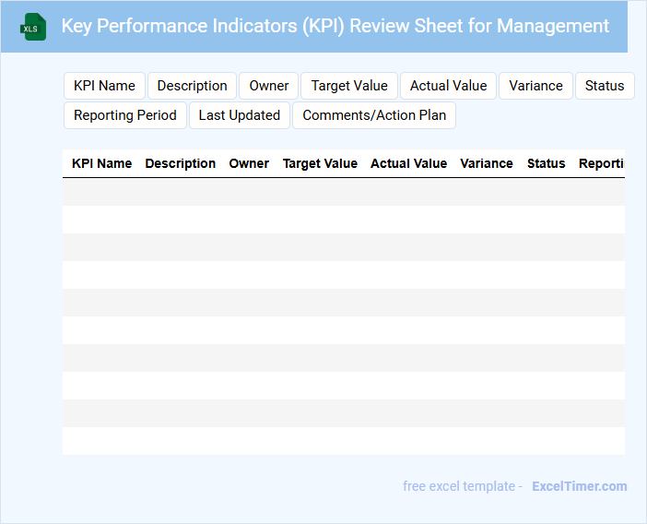Open the ExcelTimer.com link
647x524 pixels.
pyautogui.click(x=579, y=486)
